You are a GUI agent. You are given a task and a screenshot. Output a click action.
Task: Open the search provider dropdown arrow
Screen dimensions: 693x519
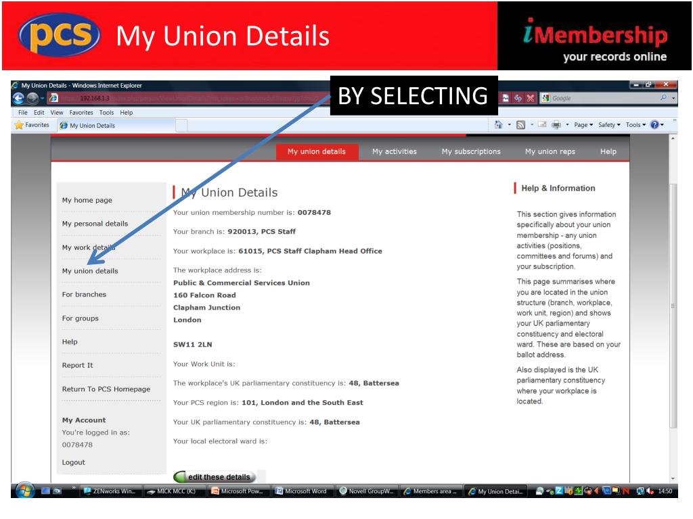[x=673, y=99]
